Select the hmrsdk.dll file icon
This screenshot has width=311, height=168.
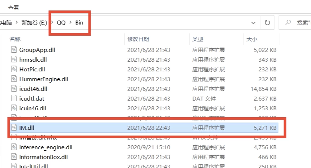tap(14, 59)
